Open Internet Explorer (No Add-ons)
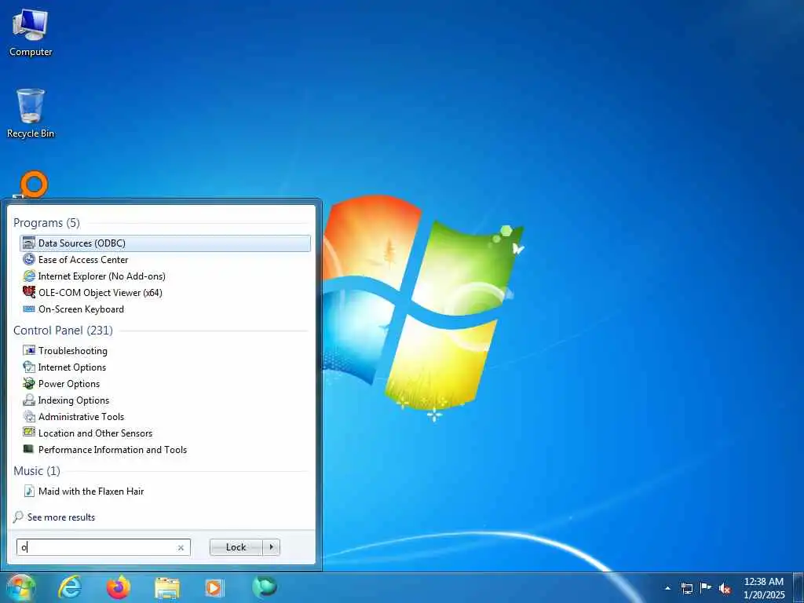Viewport: 804px width, 603px height. [165, 276]
